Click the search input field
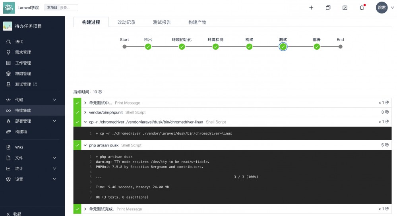Image resolution: width=397 pixels, height=216 pixels. pos(68,8)
